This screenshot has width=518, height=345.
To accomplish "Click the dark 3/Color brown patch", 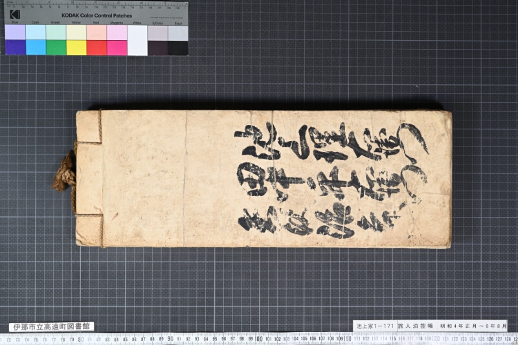I will (157, 47).
